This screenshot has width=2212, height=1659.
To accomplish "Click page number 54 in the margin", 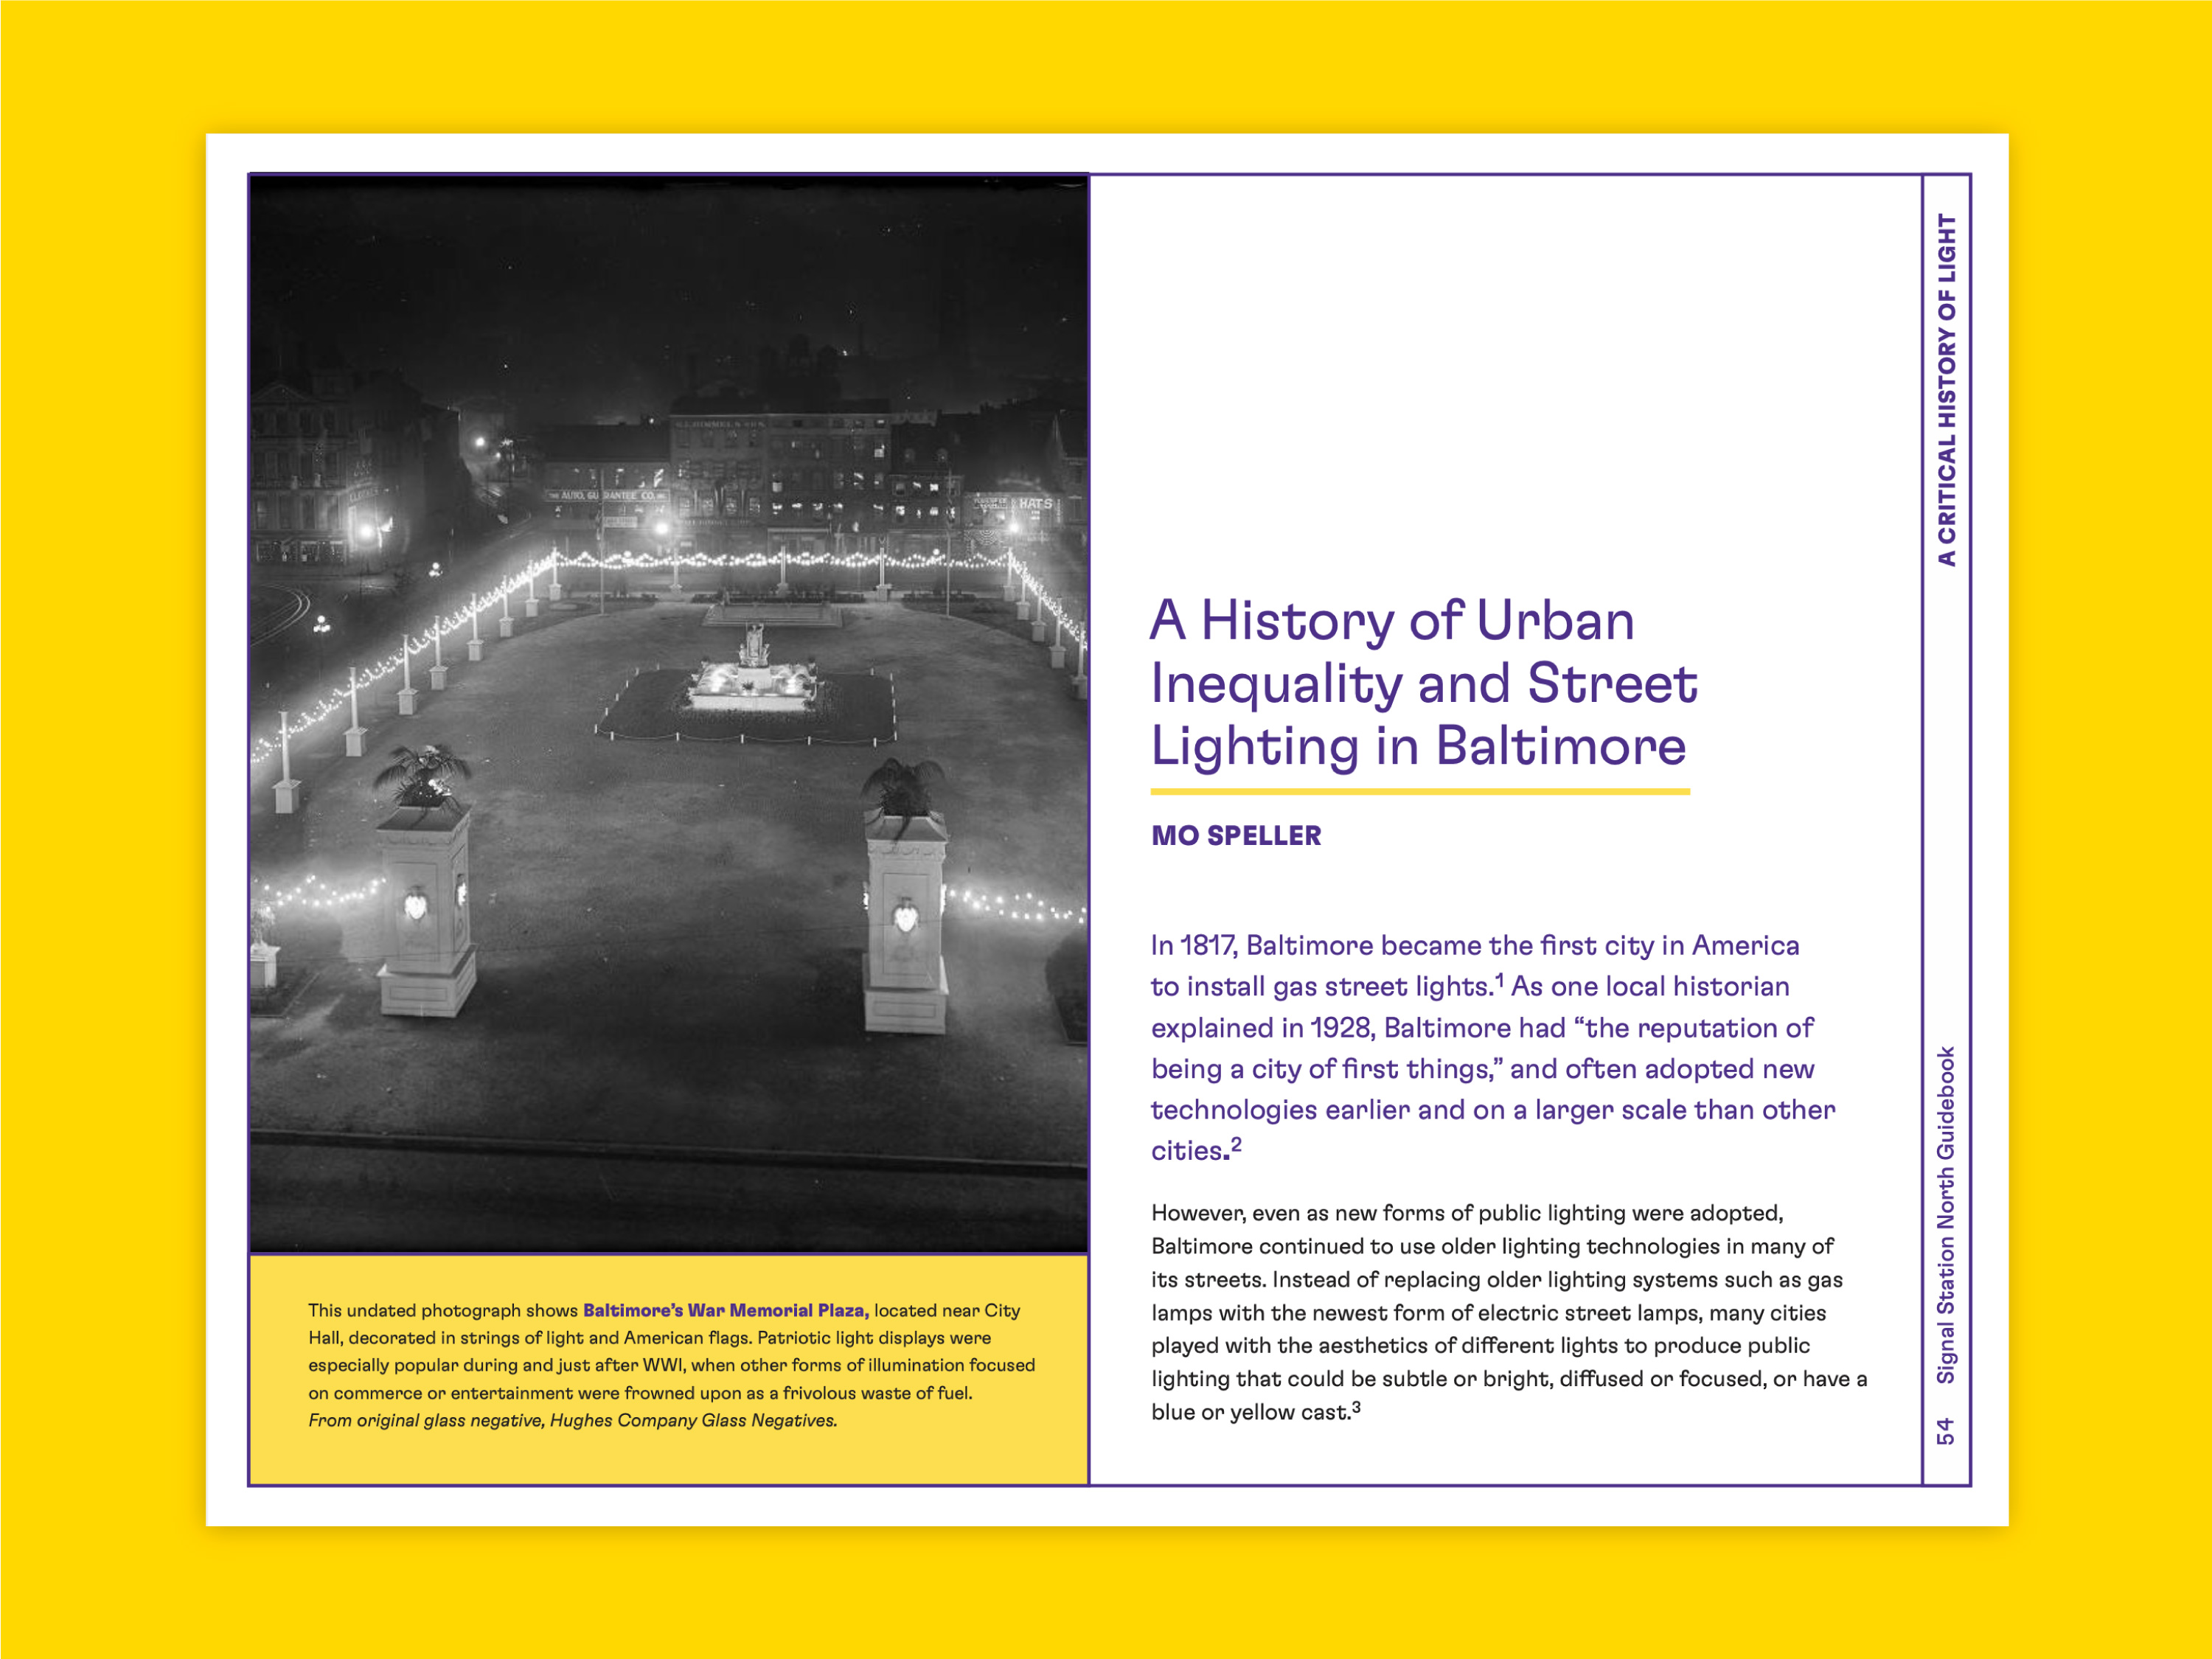I will 1945,1431.
